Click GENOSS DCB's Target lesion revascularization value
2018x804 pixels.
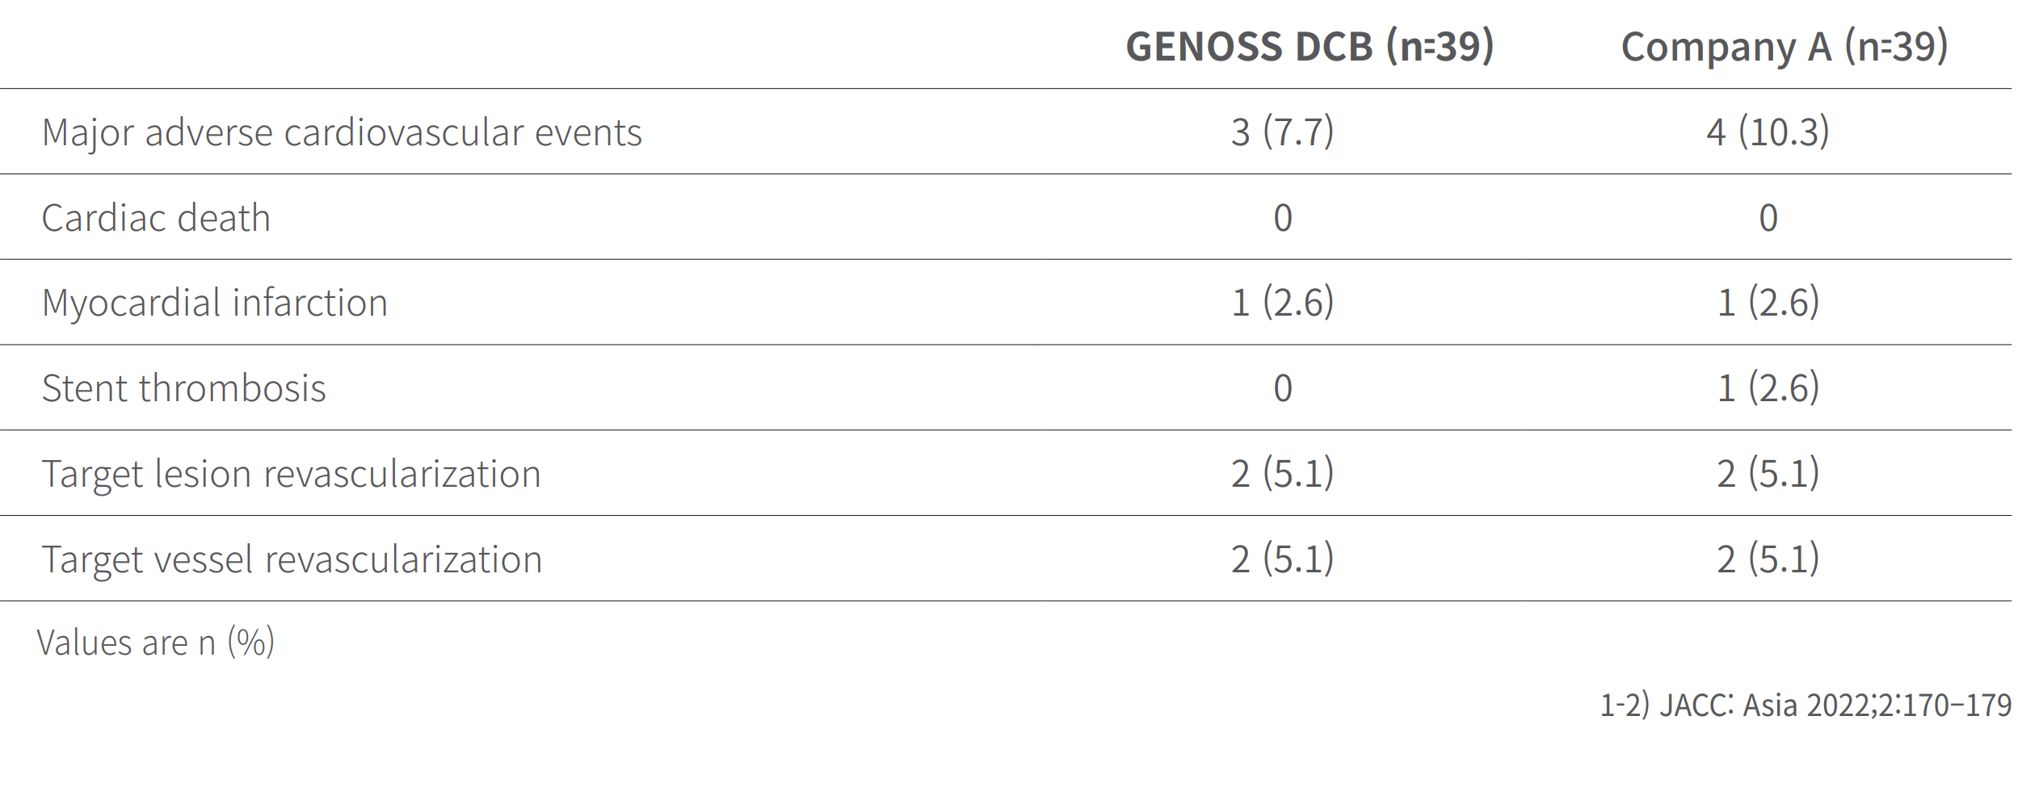[x=1282, y=474]
